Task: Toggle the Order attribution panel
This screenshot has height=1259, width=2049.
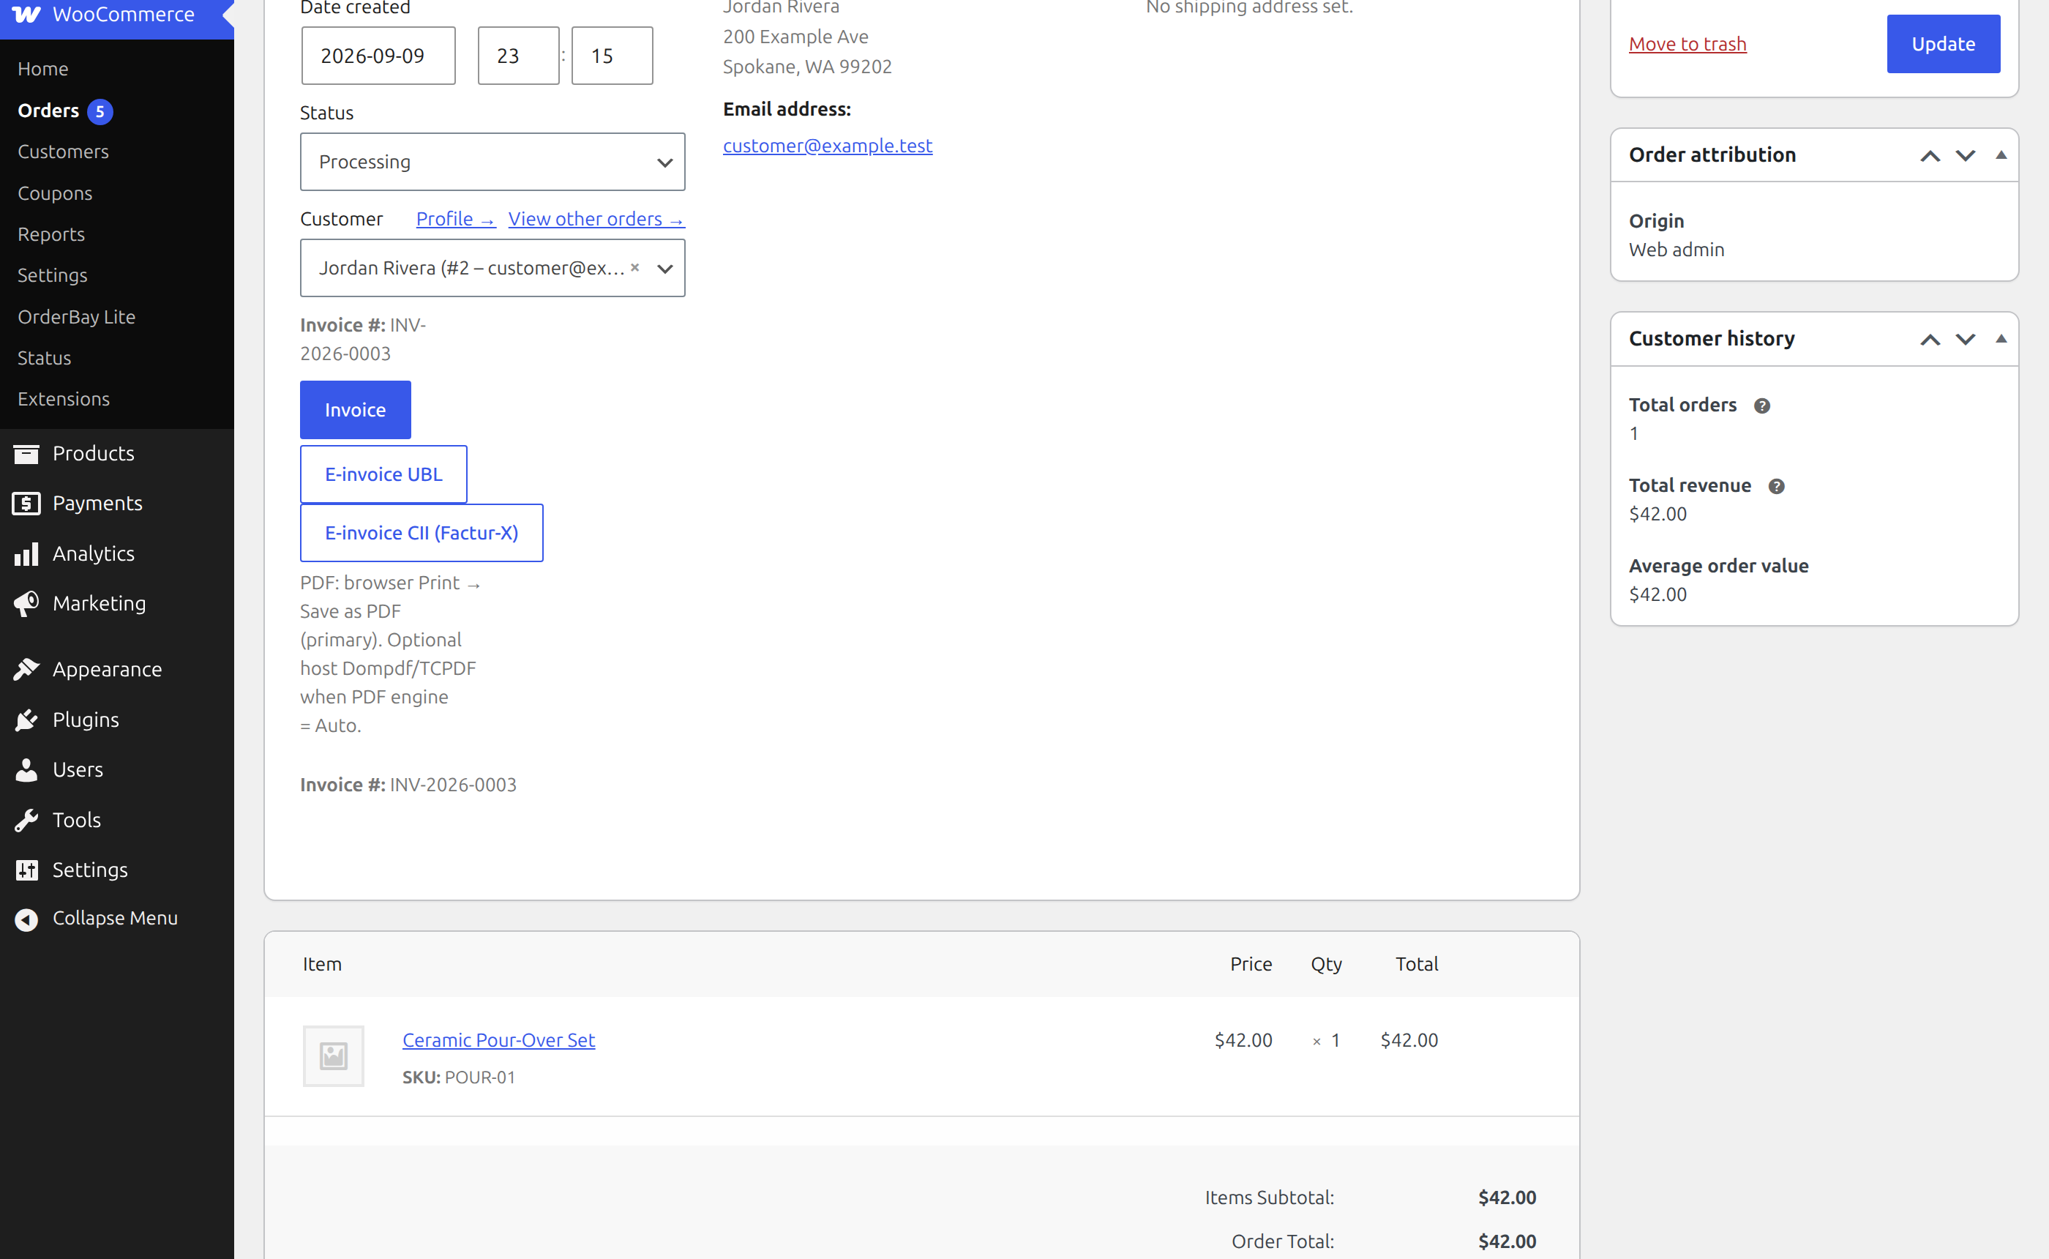Action: pyautogui.click(x=2001, y=155)
